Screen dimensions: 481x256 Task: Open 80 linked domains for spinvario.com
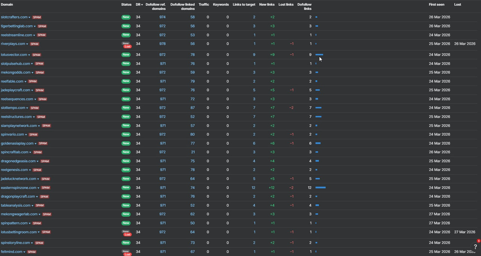pyautogui.click(x=192, y=135)
